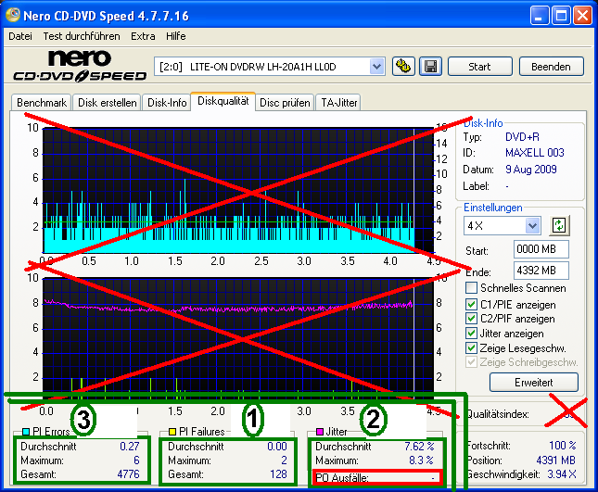Open the Hilfe menu

point(176,36)
